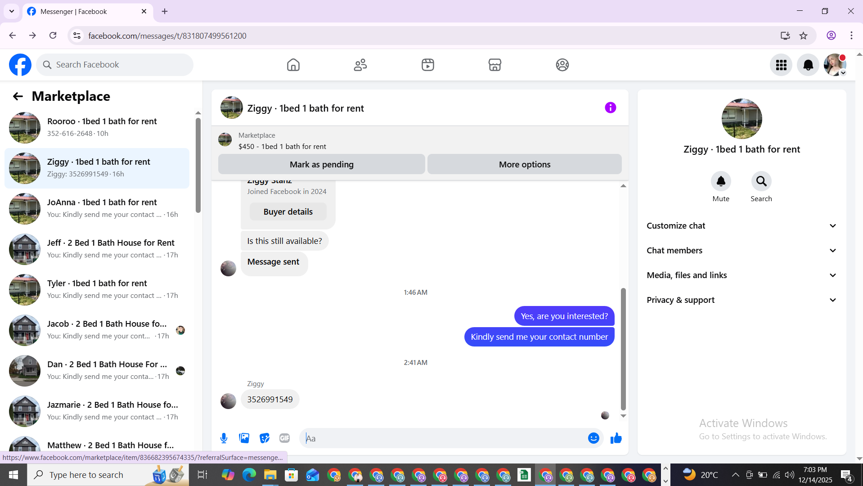Open the $450 1bed 1 bath listing link
This screenshot has height=486, width=863.
pos(282,147)
